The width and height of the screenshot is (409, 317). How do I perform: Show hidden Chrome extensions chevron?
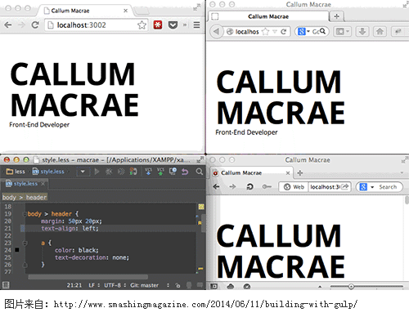pos(185,25)
